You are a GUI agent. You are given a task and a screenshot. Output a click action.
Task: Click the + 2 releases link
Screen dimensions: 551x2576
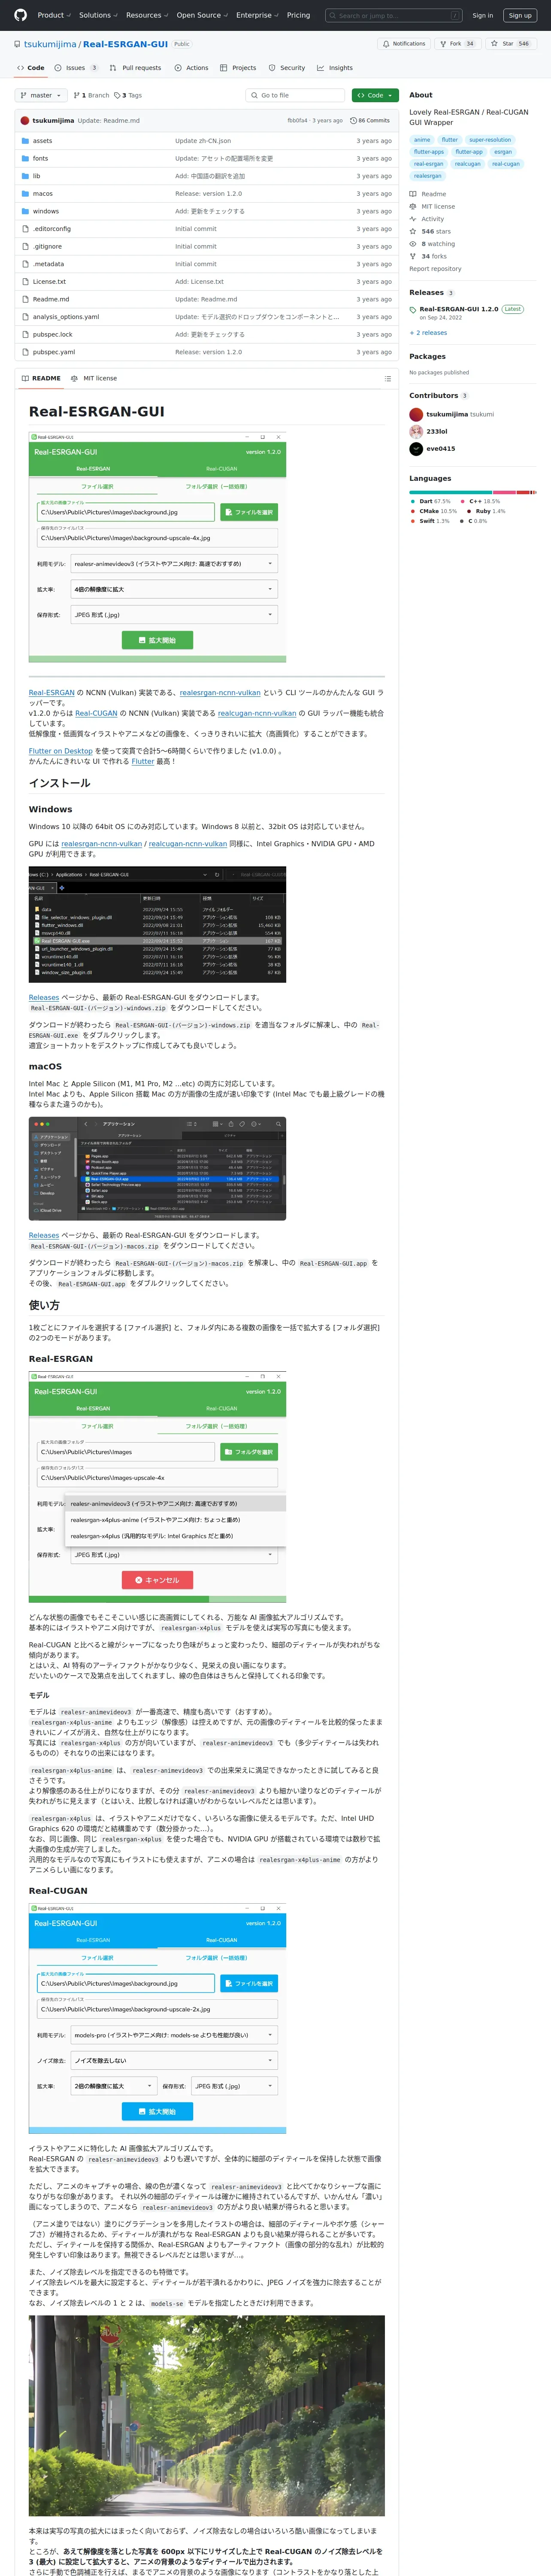428,333
